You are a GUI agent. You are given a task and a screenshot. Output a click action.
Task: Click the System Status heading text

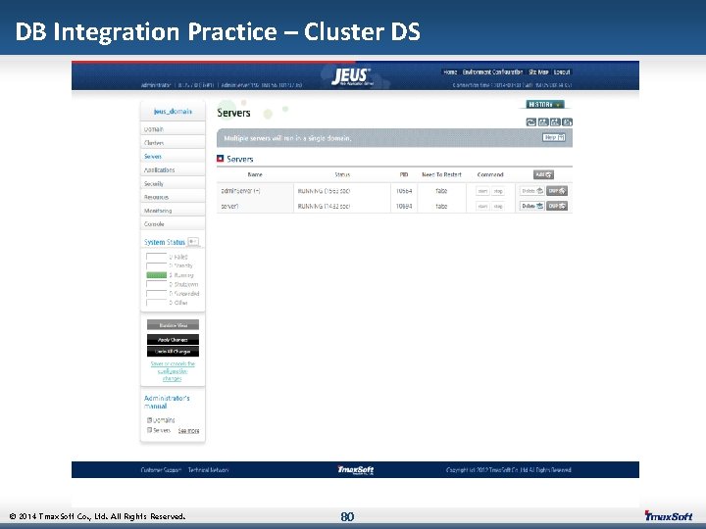coord(165,242)
